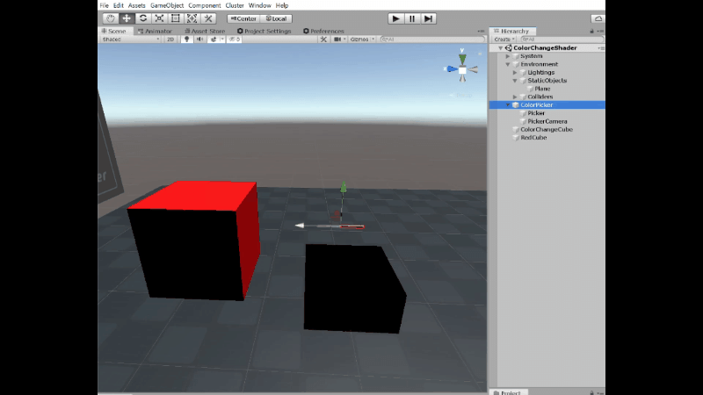
Task: Open the Scene panel options menu
Action: (481, 32)
